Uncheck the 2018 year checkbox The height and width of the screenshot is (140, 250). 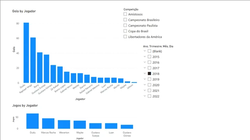point(149,73)
